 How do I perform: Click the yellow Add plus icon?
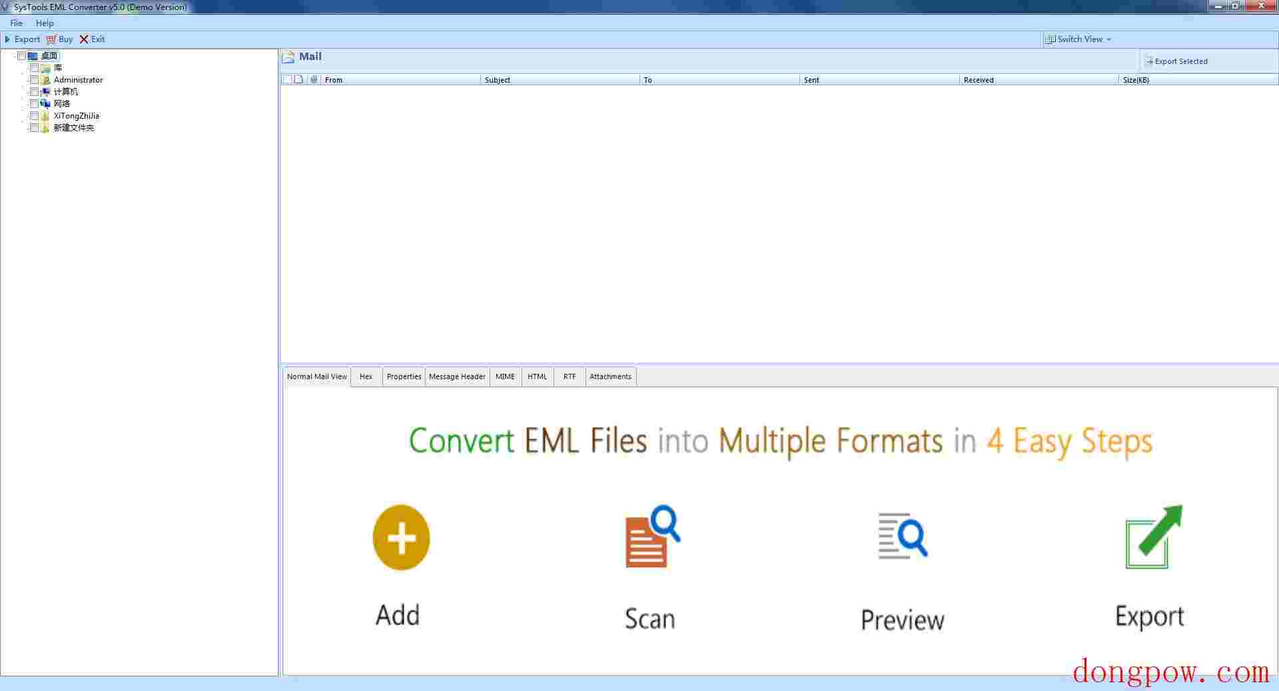(401, 537)
